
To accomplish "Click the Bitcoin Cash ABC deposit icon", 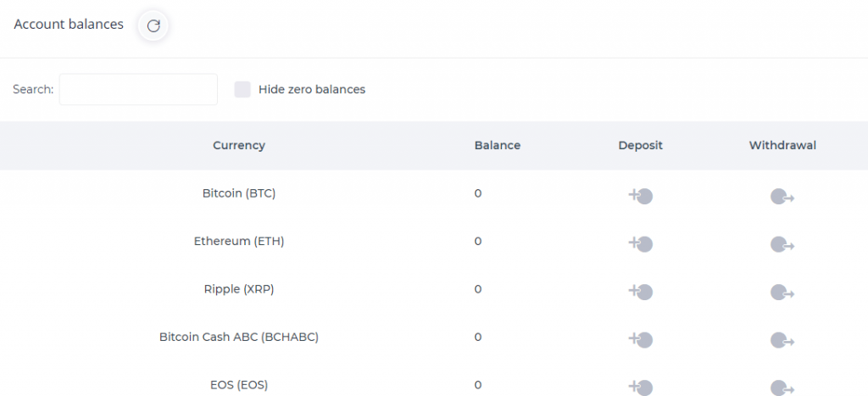I will tap(641, 339).
